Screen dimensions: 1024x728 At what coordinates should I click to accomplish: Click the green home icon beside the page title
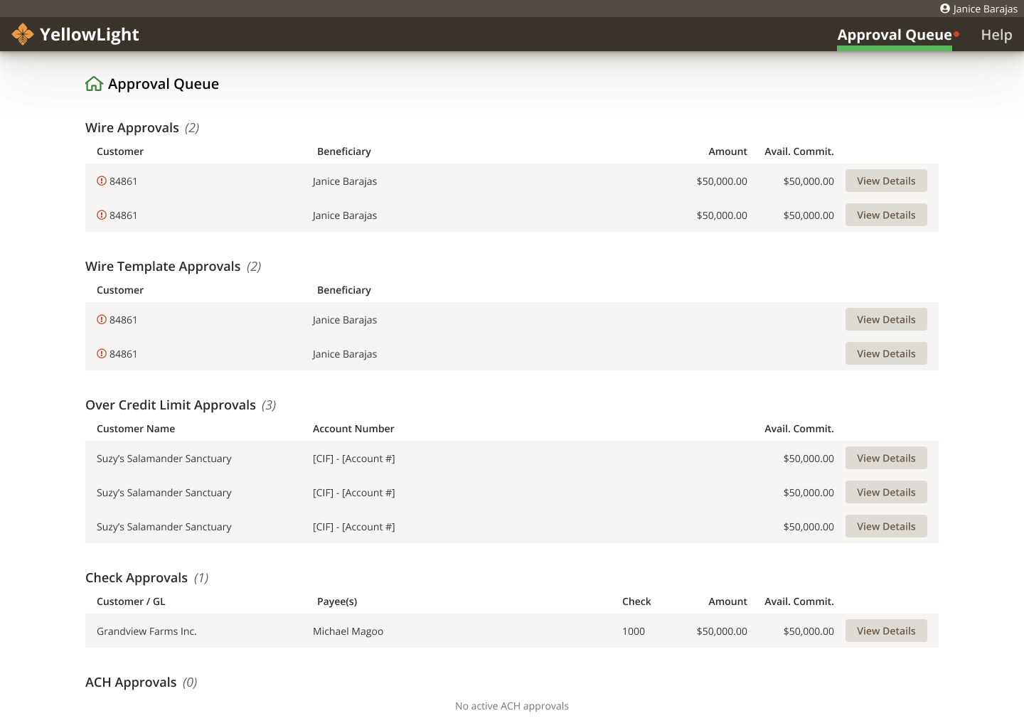(94, 84)
